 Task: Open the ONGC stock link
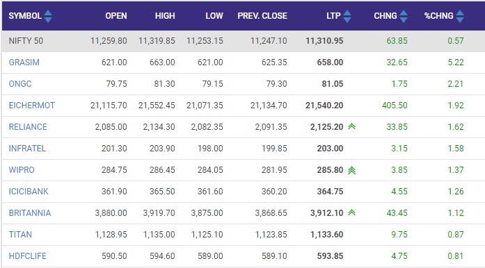click(20, 84)
